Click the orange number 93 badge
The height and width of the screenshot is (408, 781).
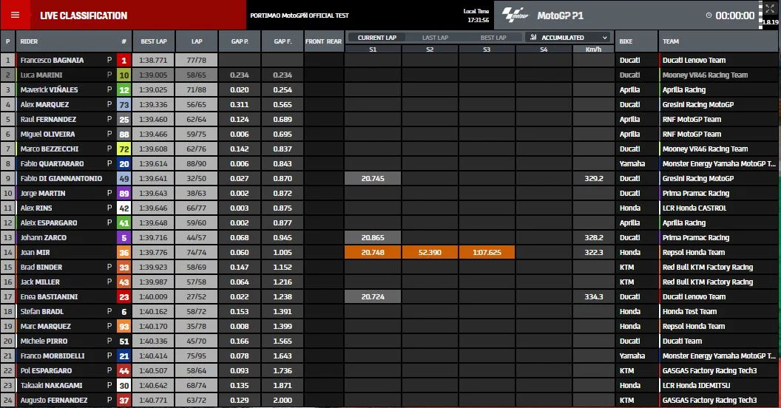124,327
